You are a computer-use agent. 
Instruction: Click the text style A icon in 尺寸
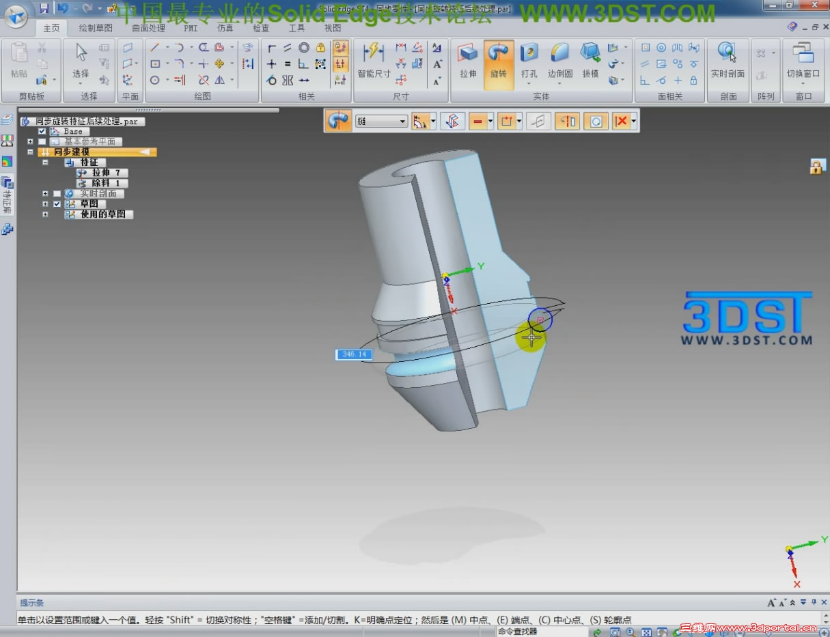(438, 48)
